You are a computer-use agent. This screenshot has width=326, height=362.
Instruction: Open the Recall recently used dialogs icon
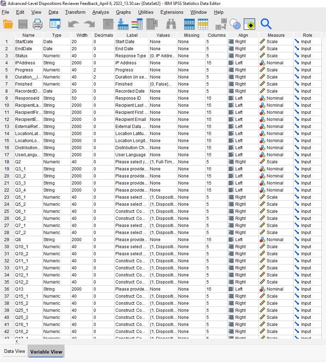point(55,24)
